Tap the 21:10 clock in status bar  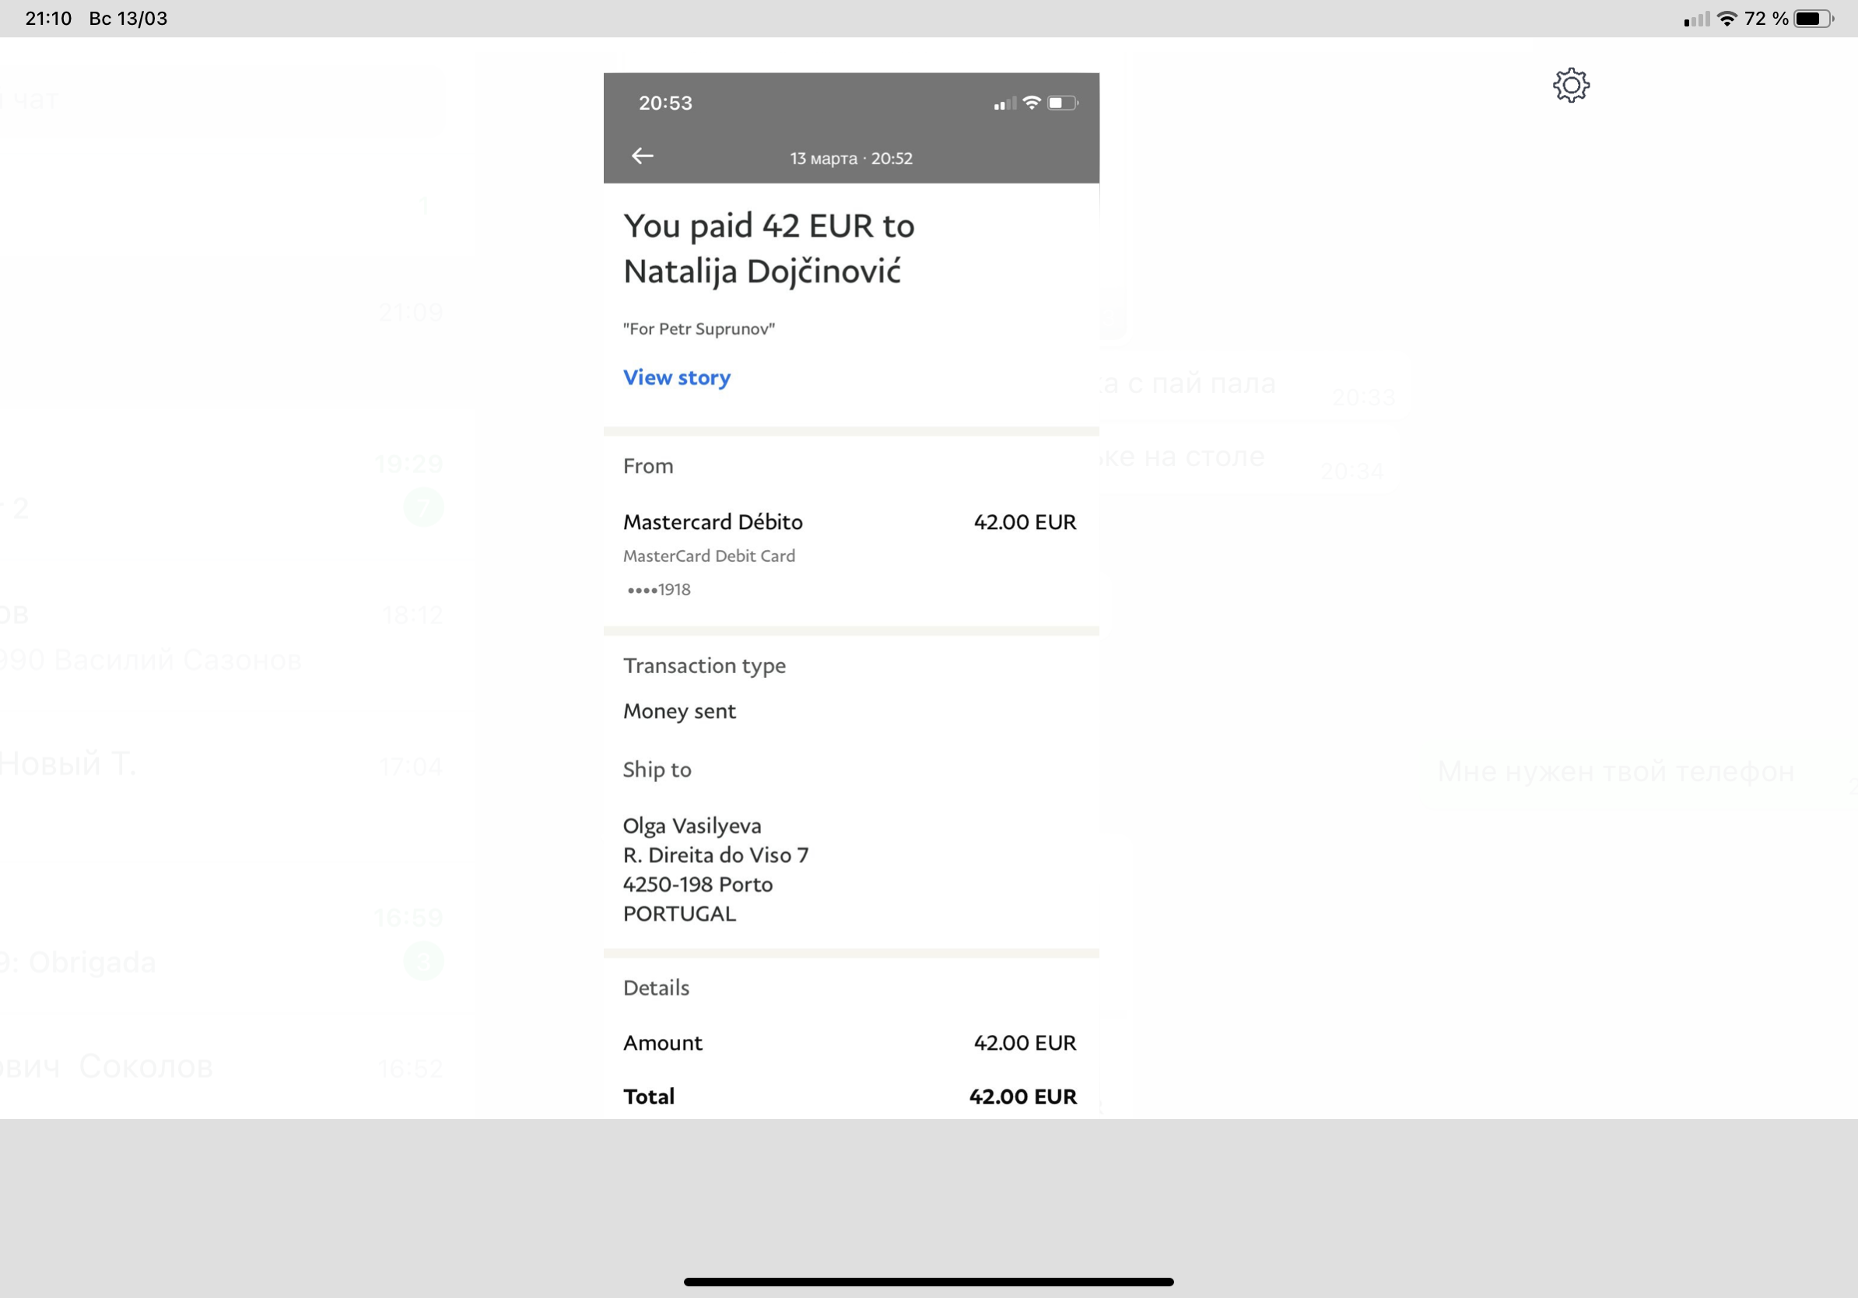coord(48,19)
